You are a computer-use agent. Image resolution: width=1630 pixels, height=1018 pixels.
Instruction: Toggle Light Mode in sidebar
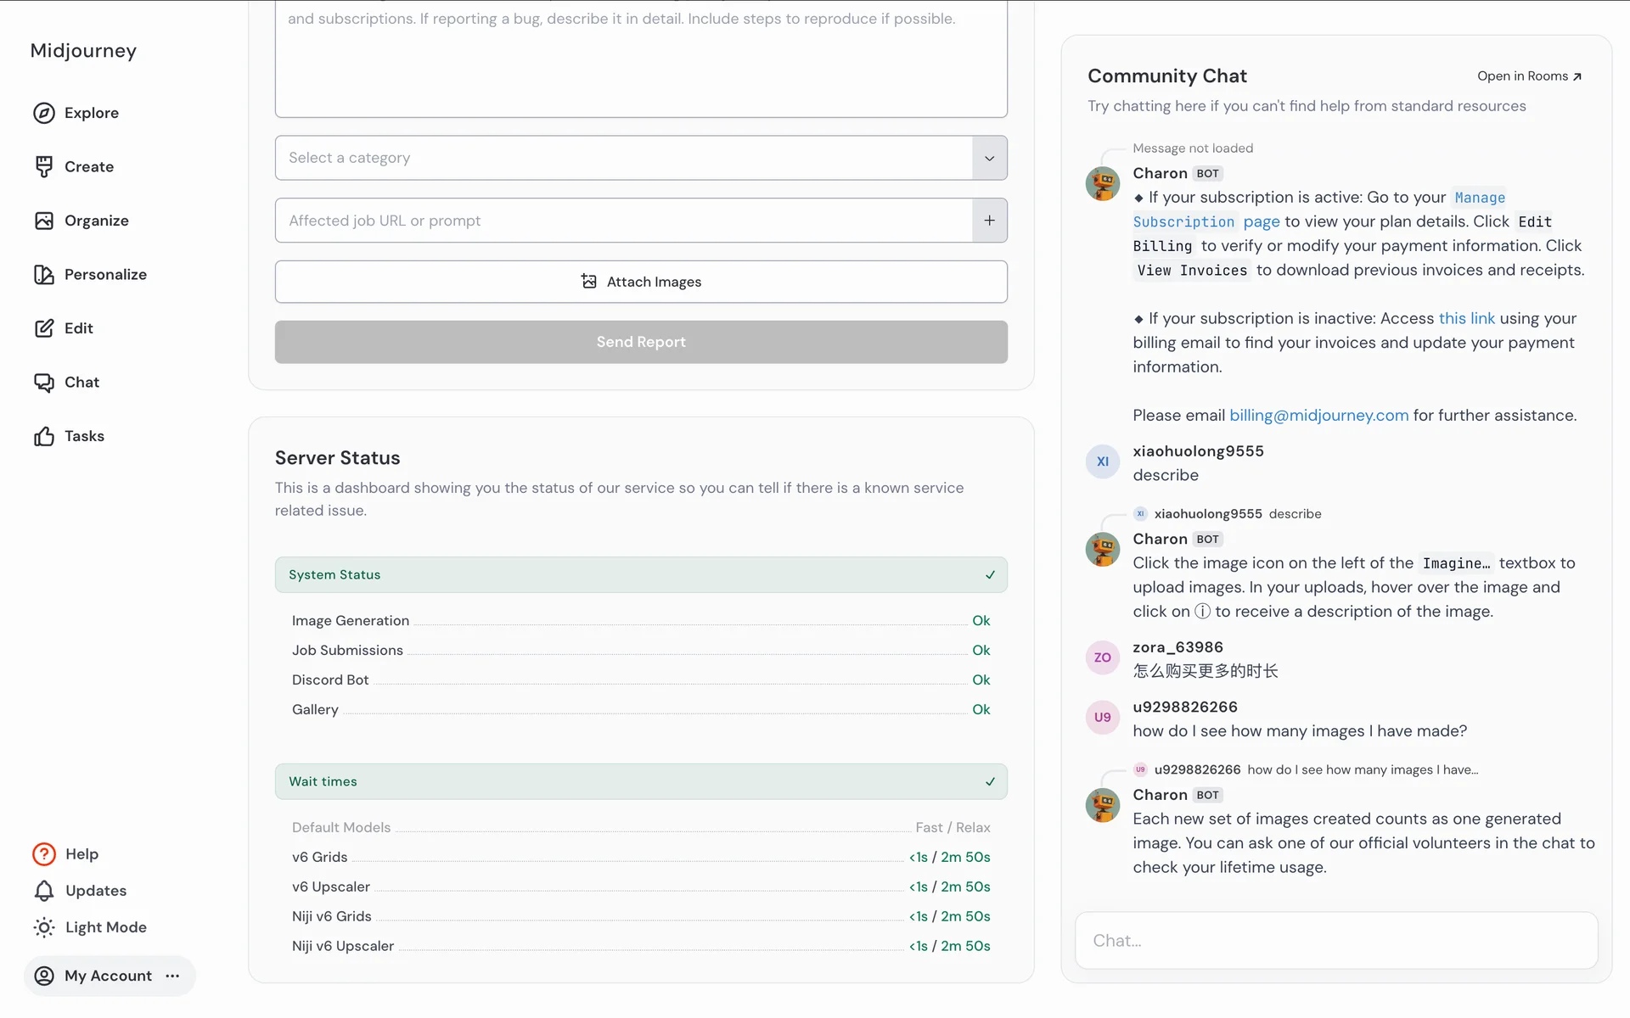90,927
